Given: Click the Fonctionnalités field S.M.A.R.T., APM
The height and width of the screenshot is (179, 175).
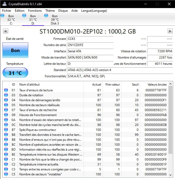Looking at the screenshot, I should [120, 76].
